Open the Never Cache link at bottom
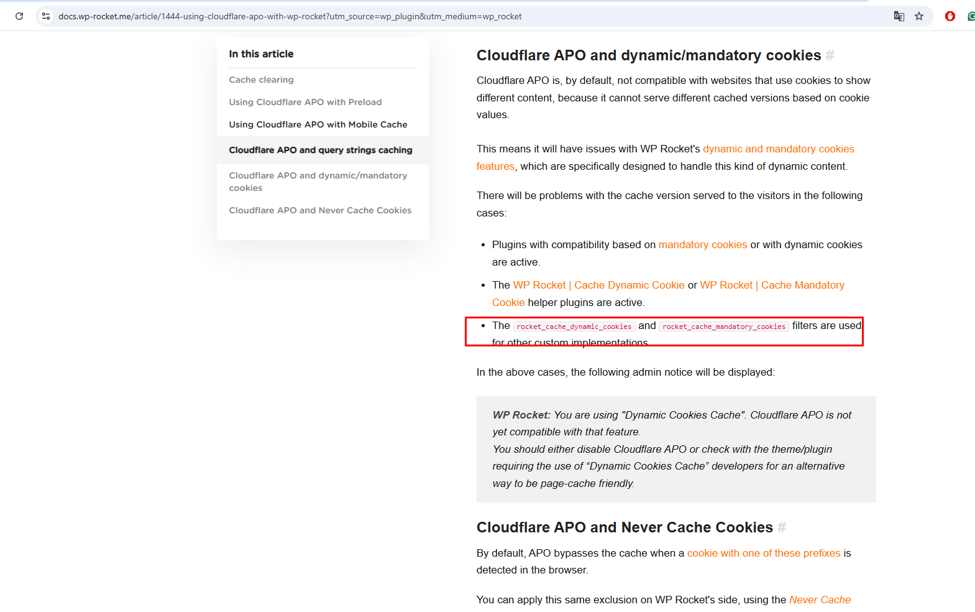 pyautogui.click(x=820, y=600)
